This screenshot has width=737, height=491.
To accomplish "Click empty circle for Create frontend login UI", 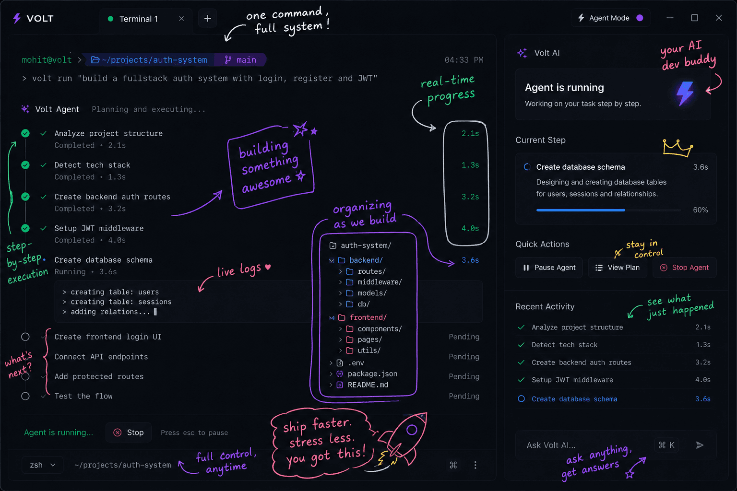I will pos(25,337).
